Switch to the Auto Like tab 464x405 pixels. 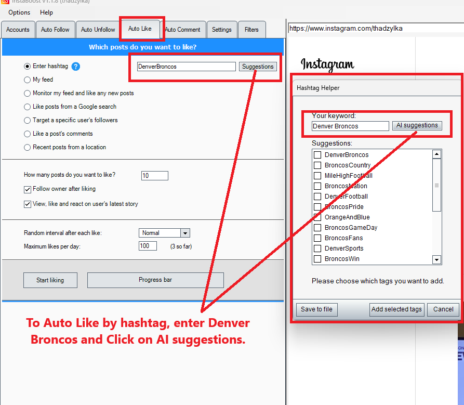coord(140,29)
